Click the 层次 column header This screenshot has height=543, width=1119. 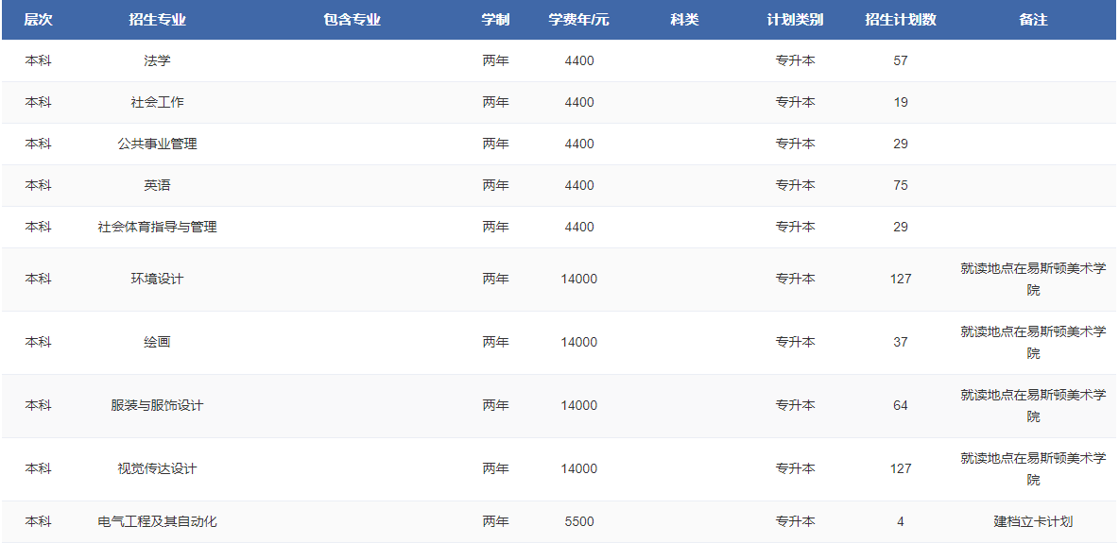(x=38, y=20)
